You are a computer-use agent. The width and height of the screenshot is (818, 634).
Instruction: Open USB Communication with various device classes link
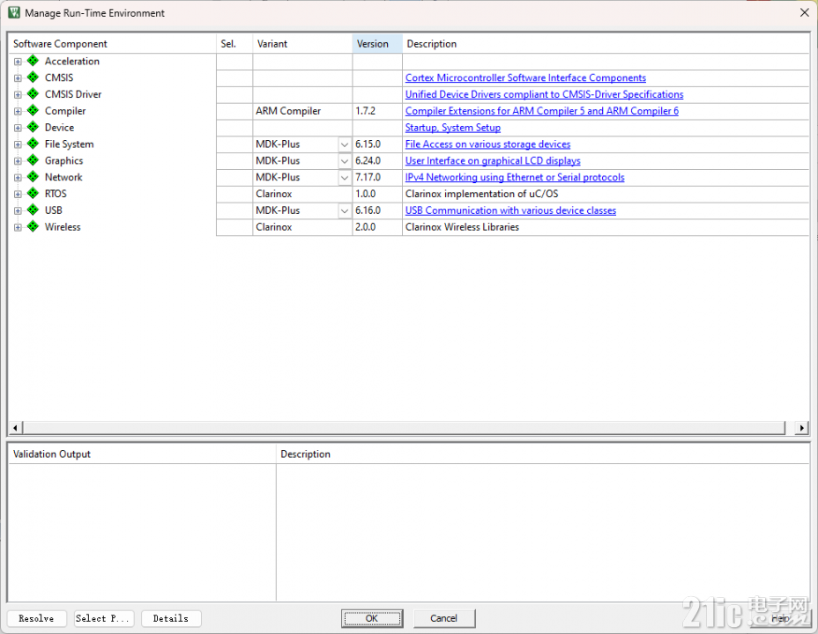(x=510, y=210)
